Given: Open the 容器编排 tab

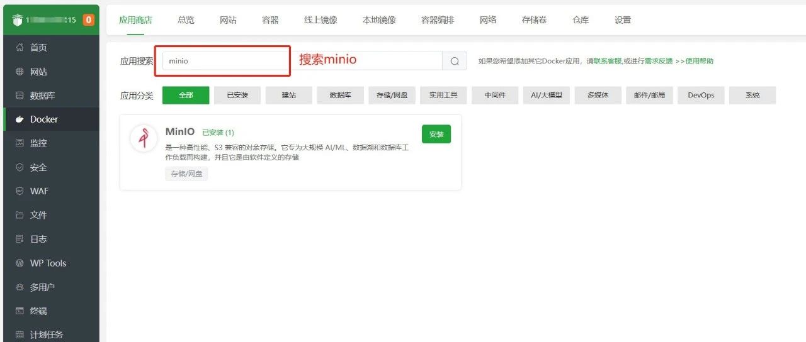Looking at the screenshot, I should point(438,19).
